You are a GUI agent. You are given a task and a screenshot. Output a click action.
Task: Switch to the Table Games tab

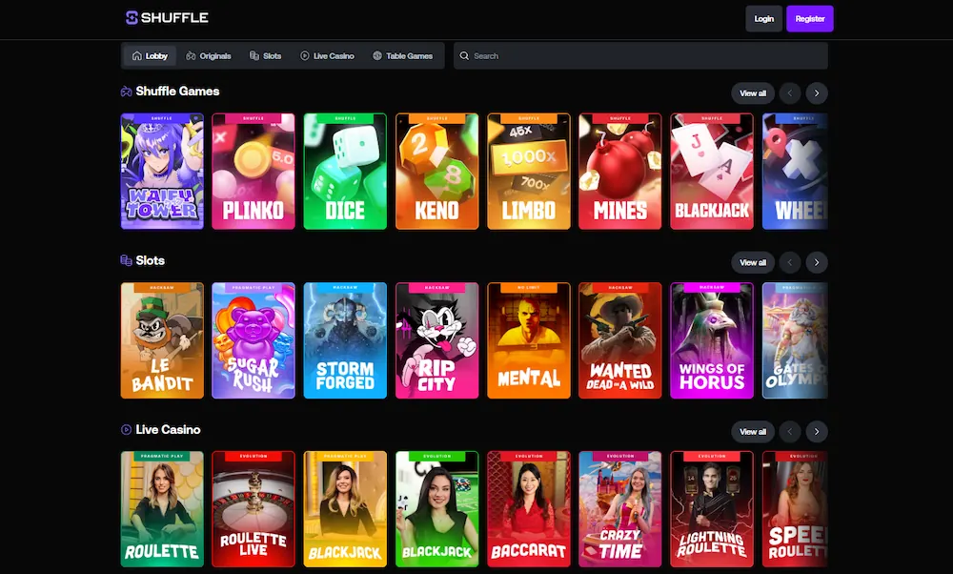pos(404,55)
